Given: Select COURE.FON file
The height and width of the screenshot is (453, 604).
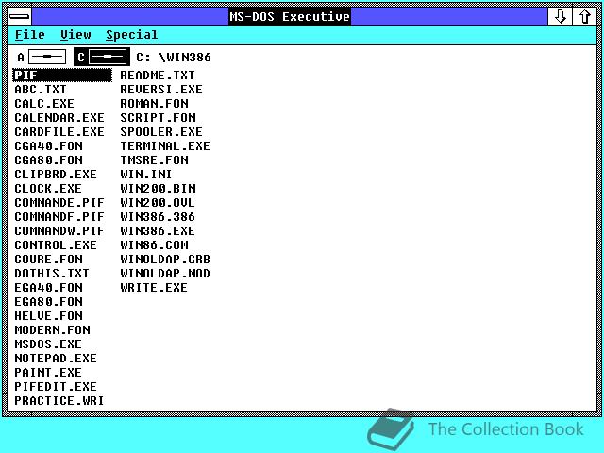Looking at the screenshot, I should click(x=48, y=260).
